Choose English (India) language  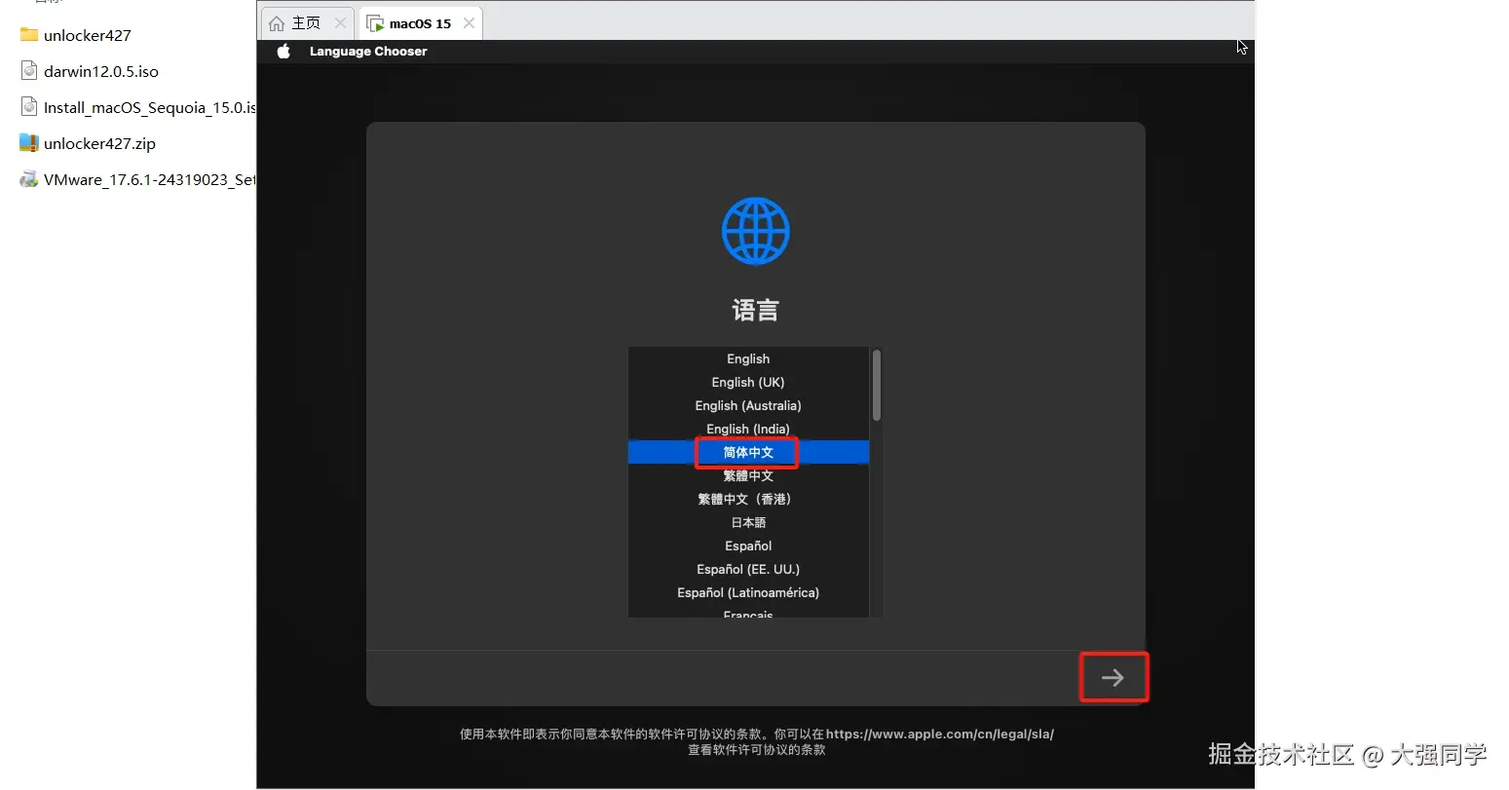(x=748, y=430)
